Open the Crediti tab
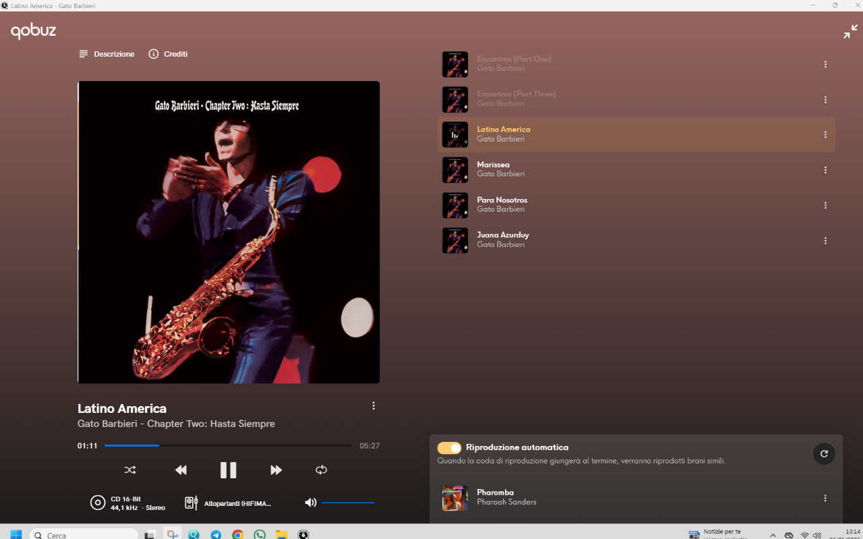 pyautogui.click(x=168, y=54)
